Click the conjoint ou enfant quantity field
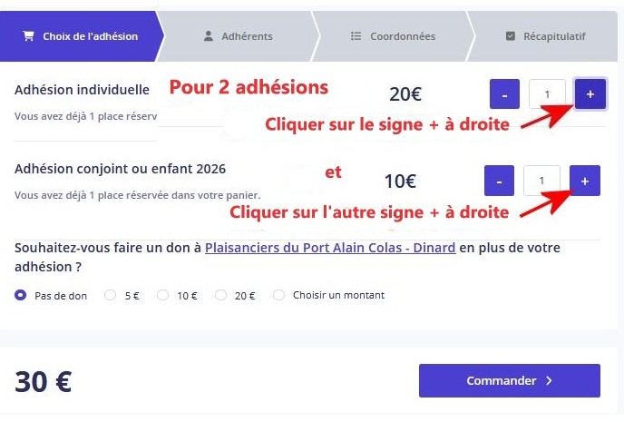 [541, 181]
